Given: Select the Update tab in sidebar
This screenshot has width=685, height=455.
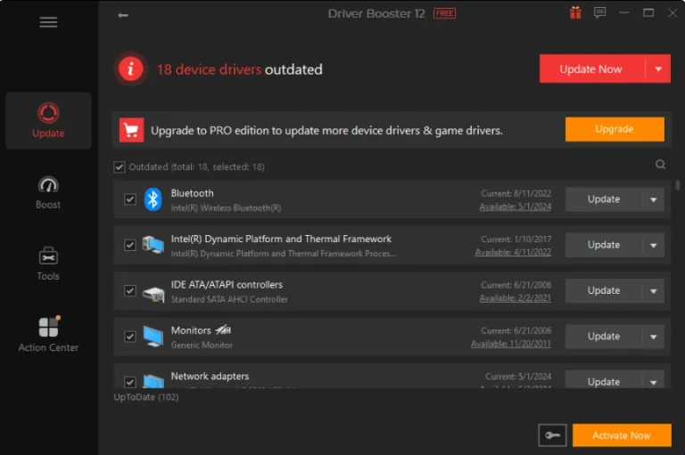Looking at the screenshot, I should click(x=48, y=120).
